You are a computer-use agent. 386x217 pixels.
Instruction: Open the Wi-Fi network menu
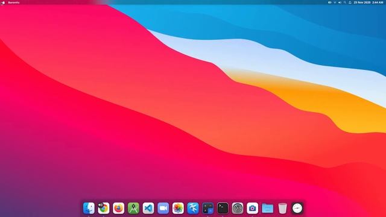coord(335,2)
